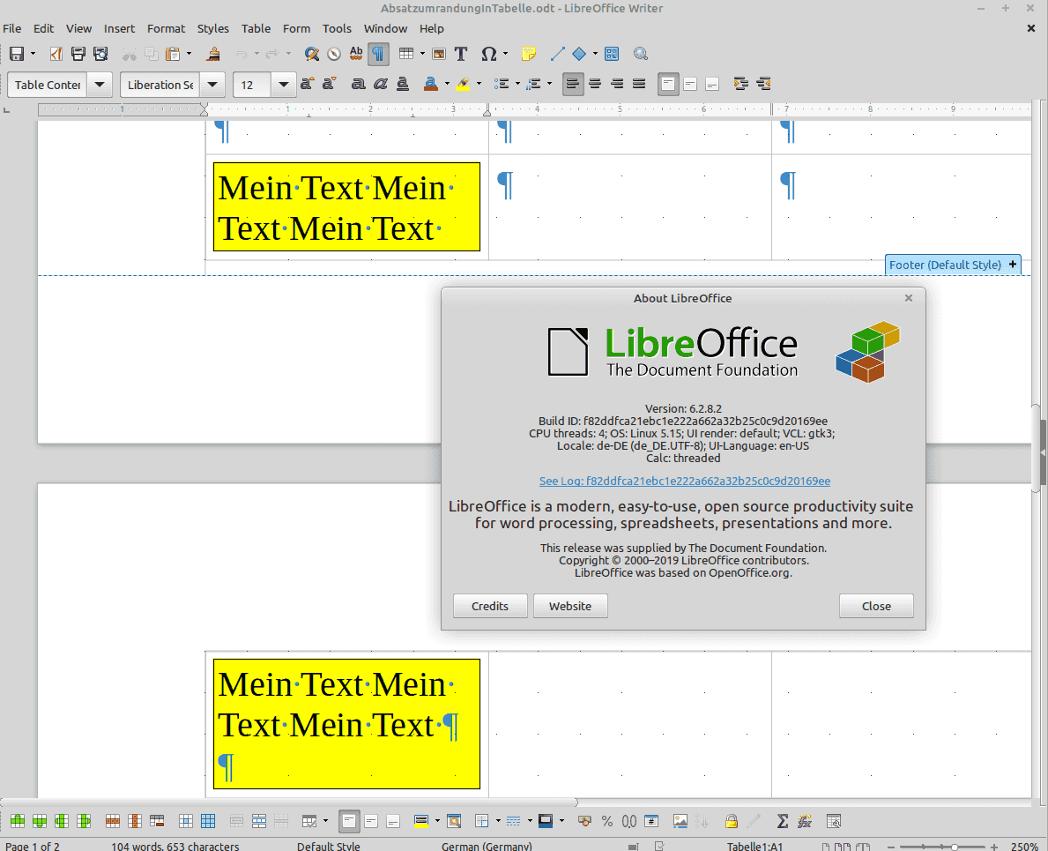Insert columns after in table
This screenshot has height=851, width=1048.
click(x=84, y=821)
